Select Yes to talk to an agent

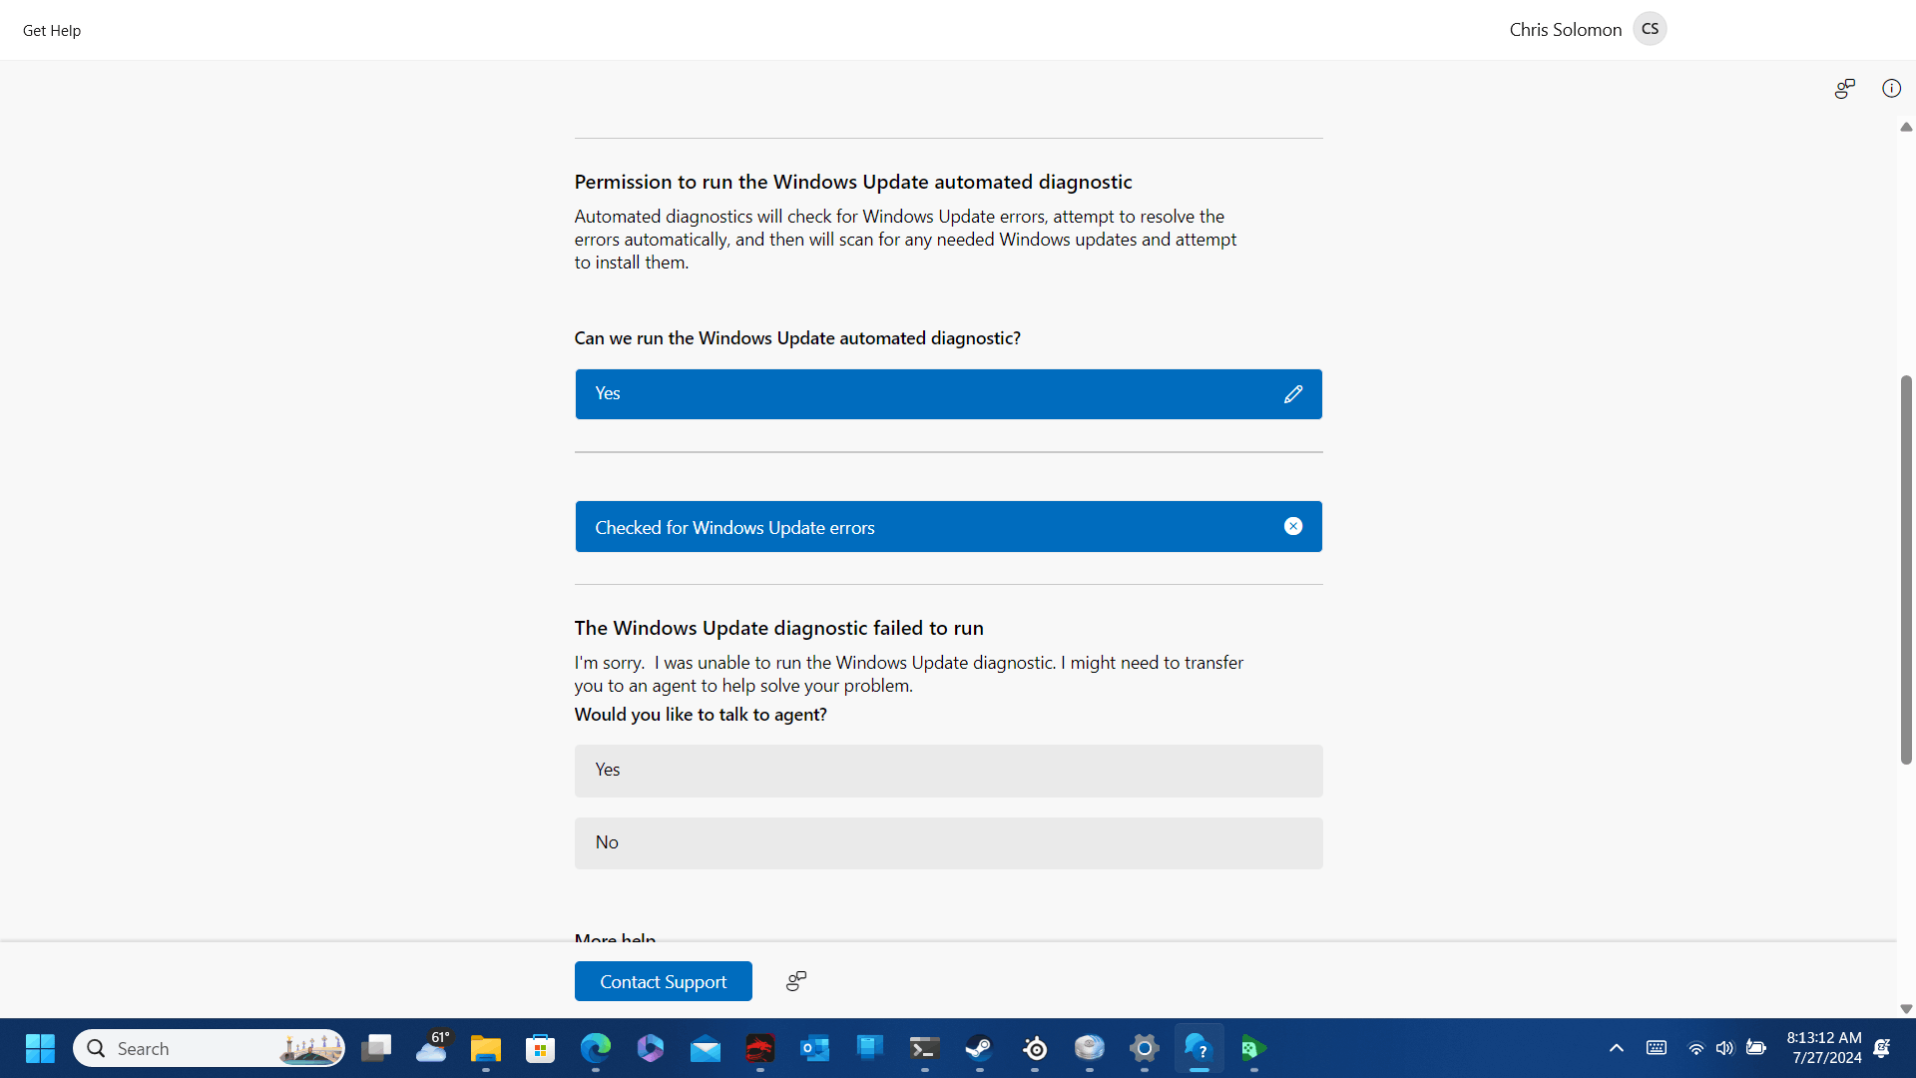tap(948, 770)
